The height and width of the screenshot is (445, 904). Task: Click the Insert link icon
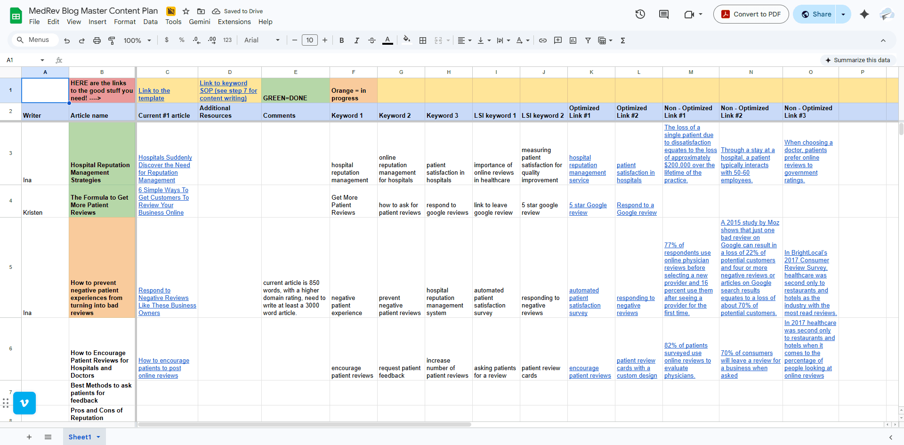coord(542,40)
